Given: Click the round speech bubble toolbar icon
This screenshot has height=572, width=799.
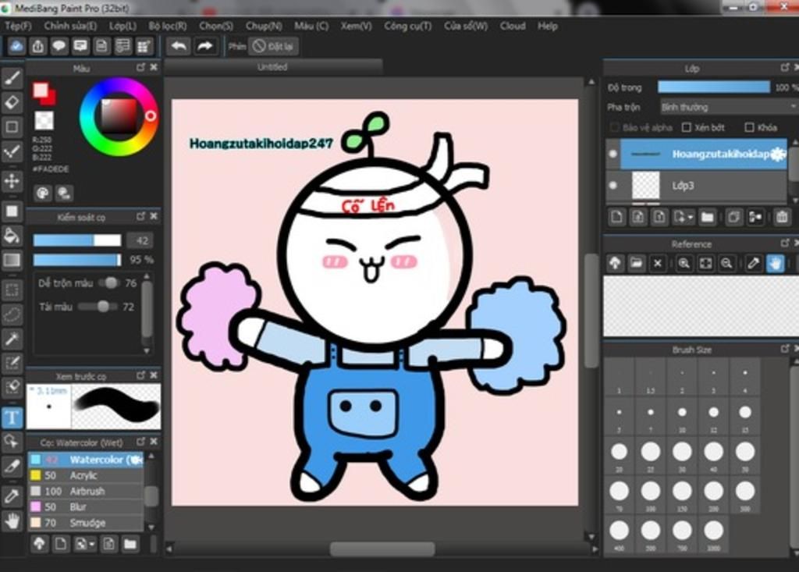Looking at the screenshot, I should tap(59, 46).
